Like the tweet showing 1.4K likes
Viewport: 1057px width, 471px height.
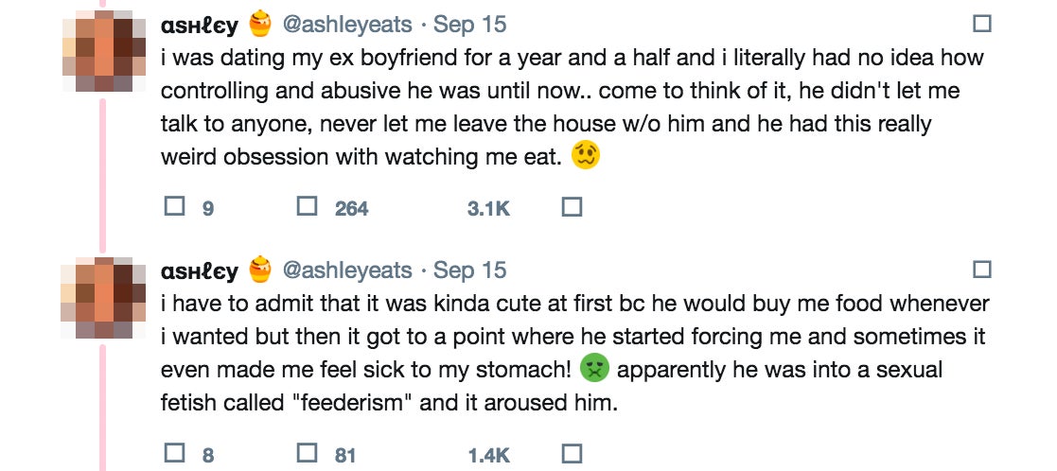click(x=487, y=455)
